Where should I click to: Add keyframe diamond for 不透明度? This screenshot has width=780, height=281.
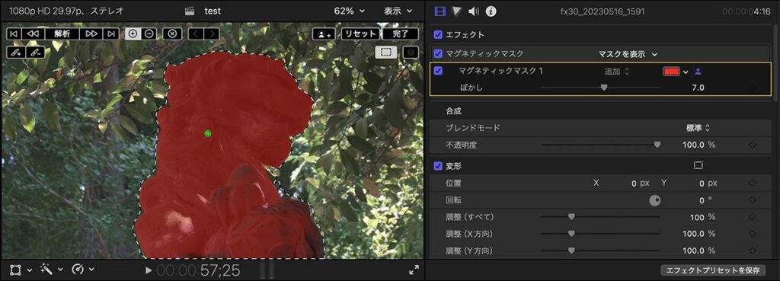coord(753,145)
